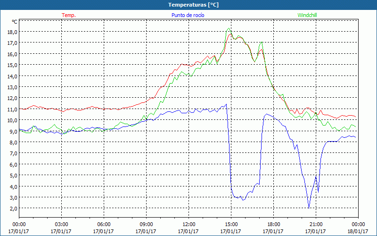Click the 13,0 y-axis value
The height and width of the screenshot is (236, 377).
pyautogui.click(x=12, y=87)
